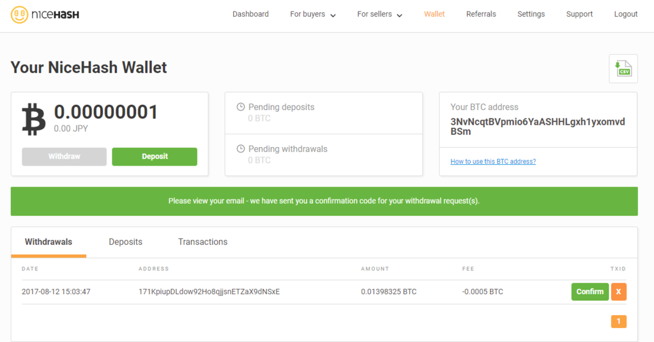Select the Withdrawals tab
Image resolution: width=654 pixels, height=342 pixels.
coord(49,242)
